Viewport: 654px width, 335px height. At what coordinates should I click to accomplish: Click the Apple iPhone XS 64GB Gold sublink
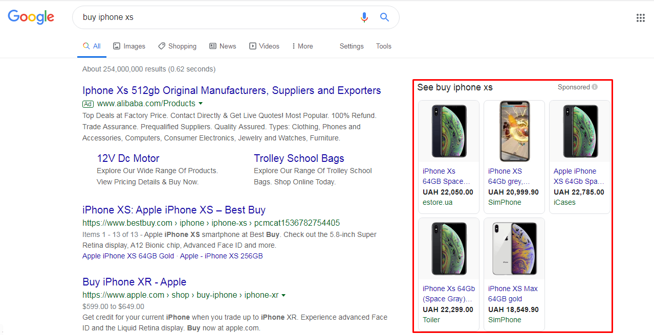128,256
